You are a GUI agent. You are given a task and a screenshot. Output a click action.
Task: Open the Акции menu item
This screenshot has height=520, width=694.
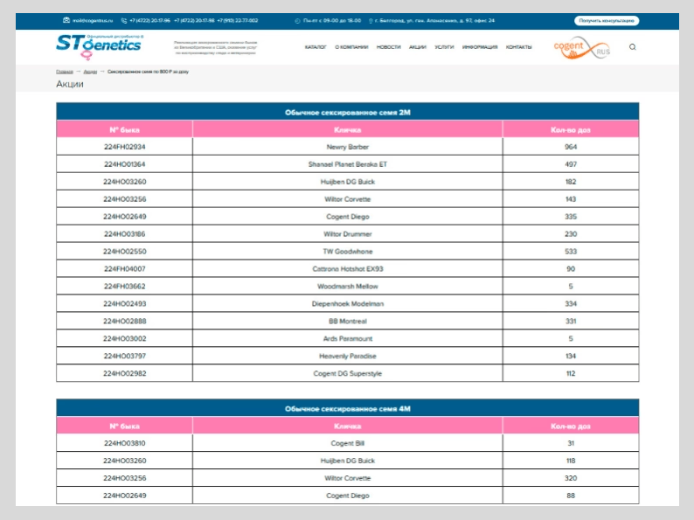pos(418,47)
